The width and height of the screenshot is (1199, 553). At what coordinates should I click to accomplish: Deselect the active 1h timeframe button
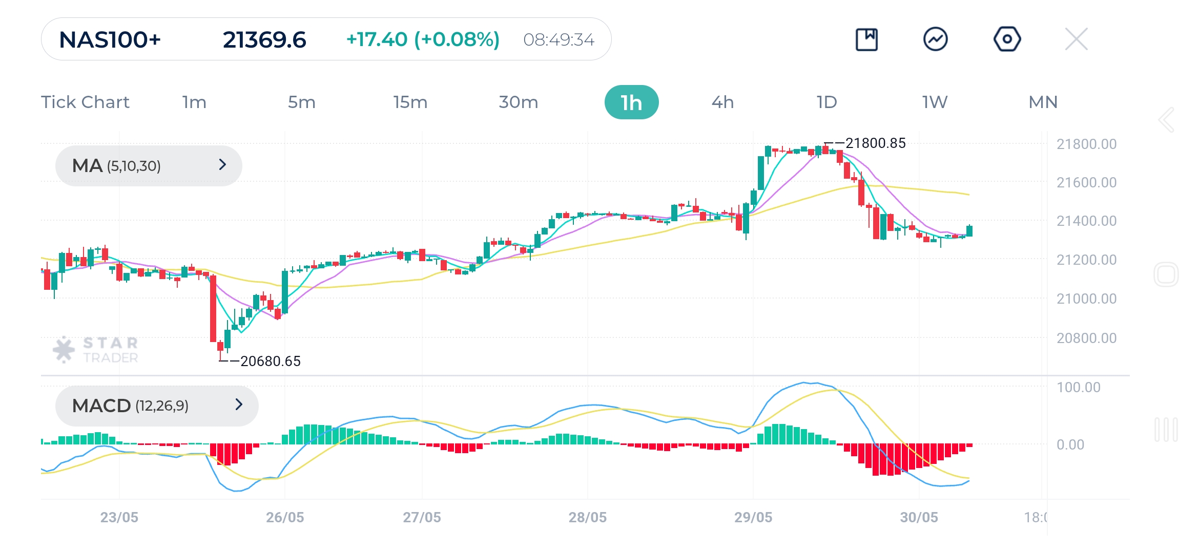[x=631, y=102]
